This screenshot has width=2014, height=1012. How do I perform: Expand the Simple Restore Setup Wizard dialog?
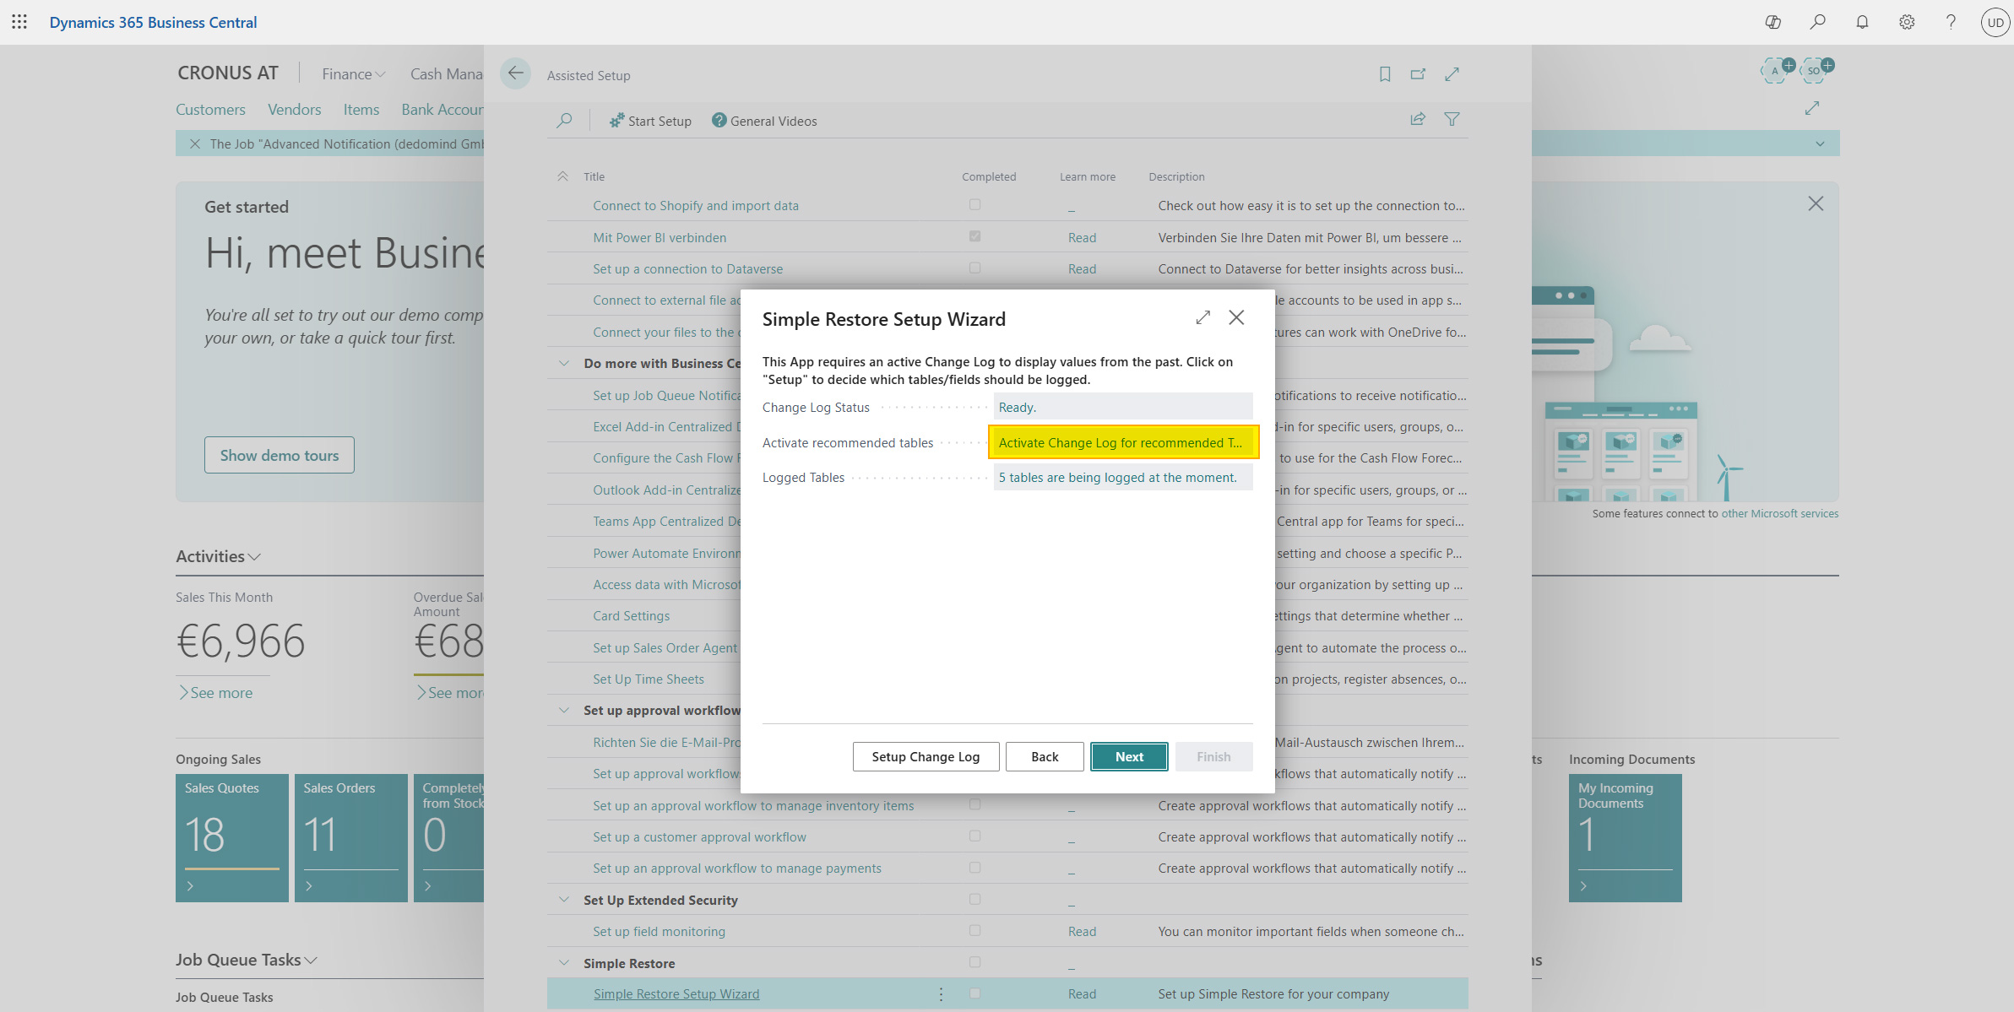pyautogui.click(x=1202, y=317)
